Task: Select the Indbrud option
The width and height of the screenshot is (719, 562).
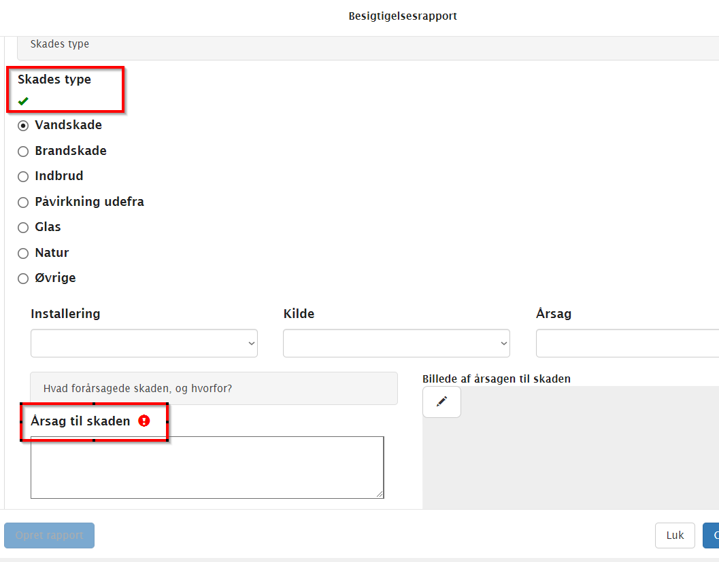Action: point(23,177)
